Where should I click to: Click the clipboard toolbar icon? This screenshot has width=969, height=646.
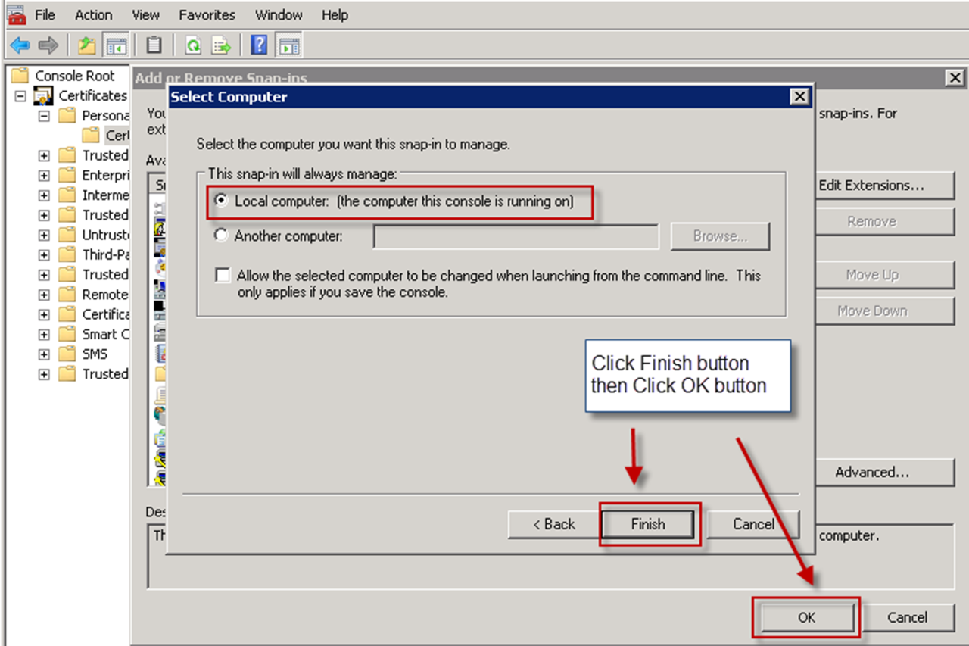[x=154, y=45]
